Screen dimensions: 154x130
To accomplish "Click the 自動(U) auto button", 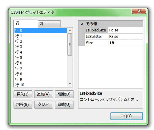I will point(64,104).
